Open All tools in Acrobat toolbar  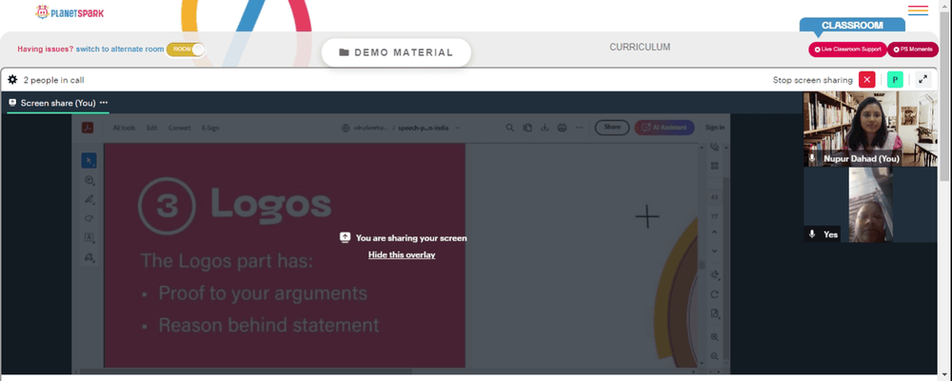[x=124, y=128]
